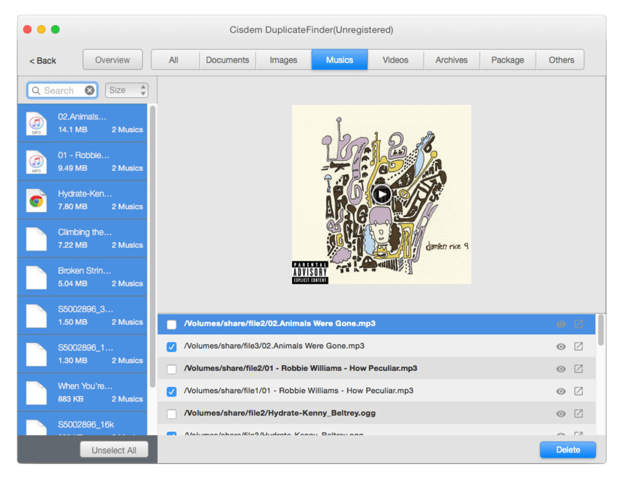Preview file1 Robbie Williams track via eye icon
Screen dimensions: 622x480
point(561,391)
